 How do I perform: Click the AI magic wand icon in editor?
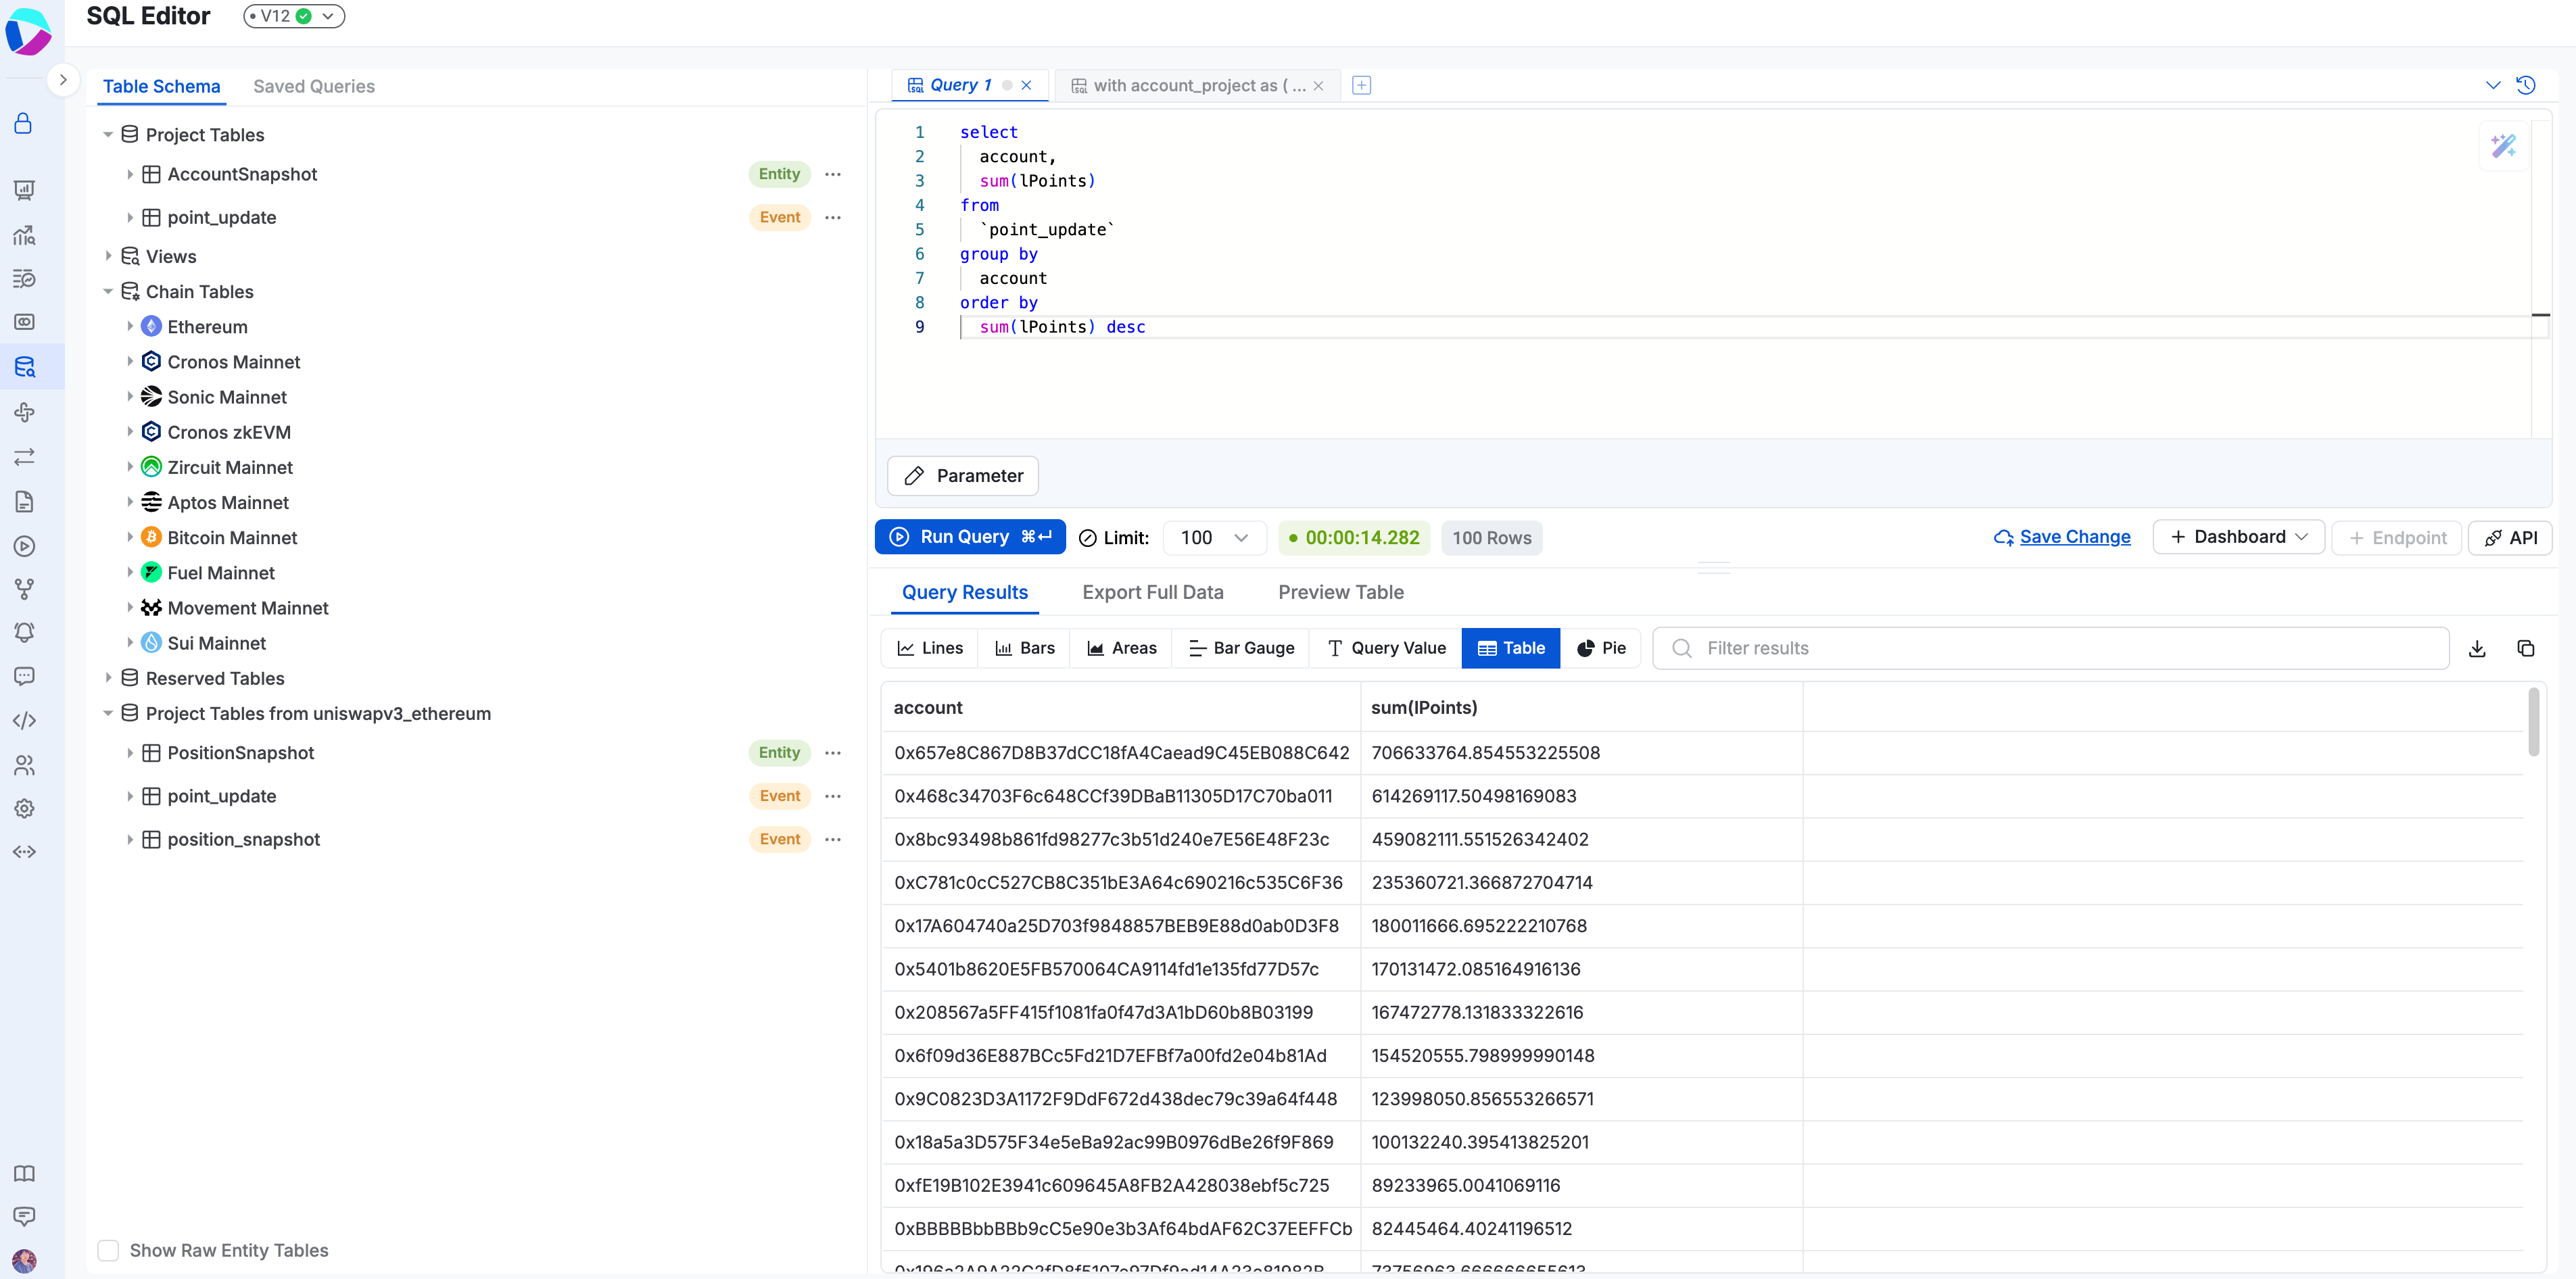(2503, 146)
